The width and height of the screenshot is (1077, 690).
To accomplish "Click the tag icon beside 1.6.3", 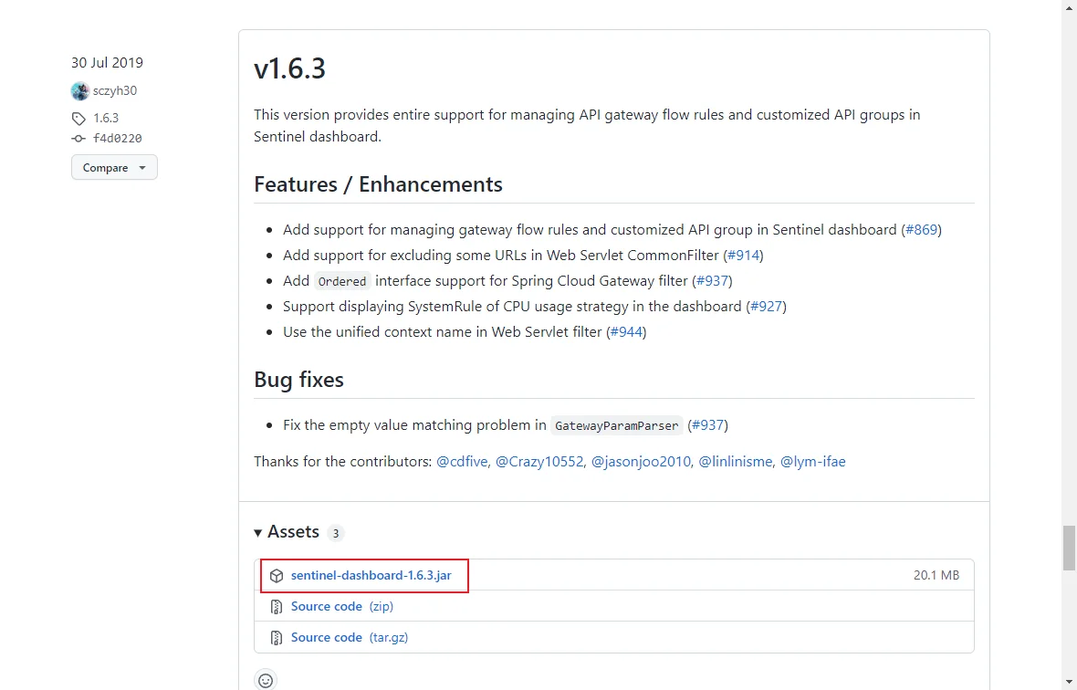I will click(79, 118).
